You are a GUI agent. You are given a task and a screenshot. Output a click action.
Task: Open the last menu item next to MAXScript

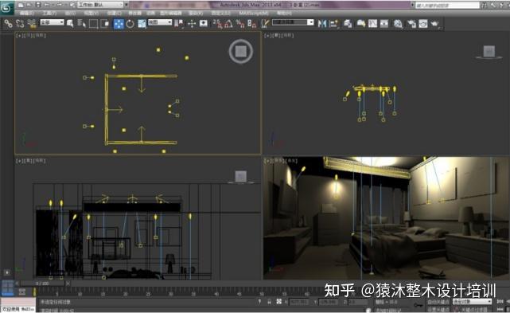tap(284, 13)
